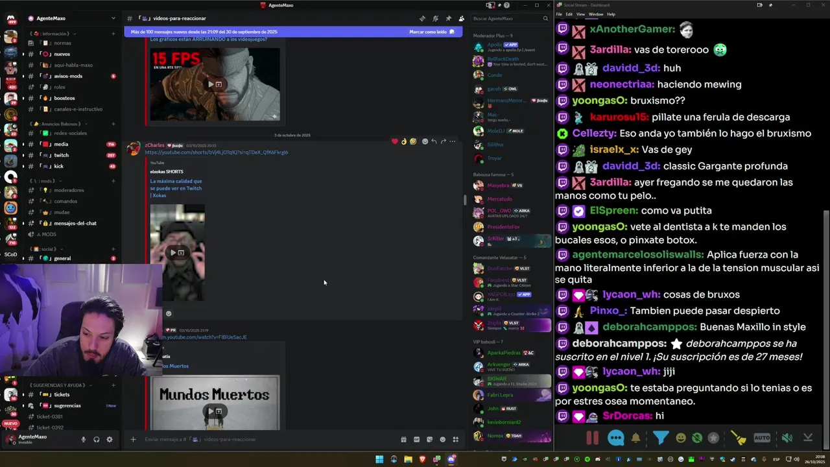Deafen headphones in Discord user panel
Screen dimensions: 830x467
[96, 439]
